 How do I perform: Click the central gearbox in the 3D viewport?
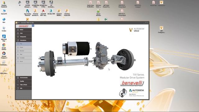tap(101, 56)
